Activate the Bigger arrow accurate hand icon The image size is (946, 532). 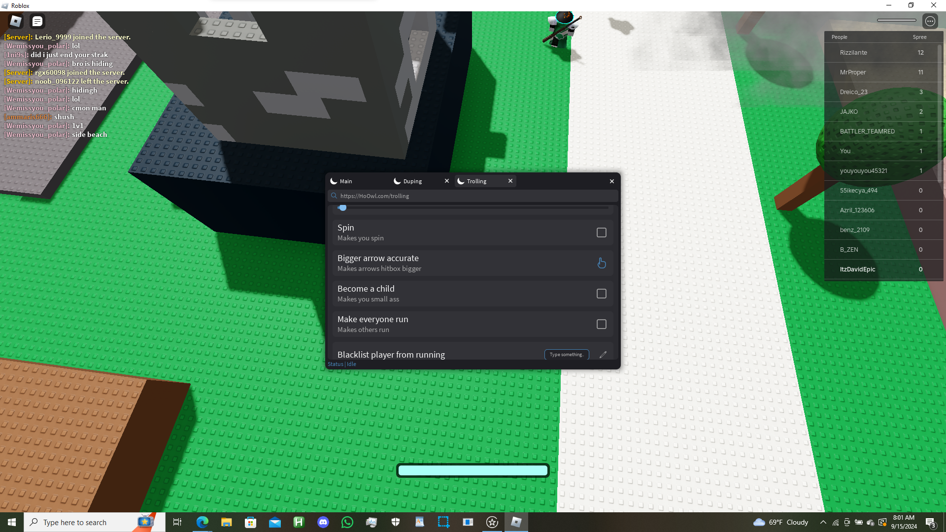point(602,263)
